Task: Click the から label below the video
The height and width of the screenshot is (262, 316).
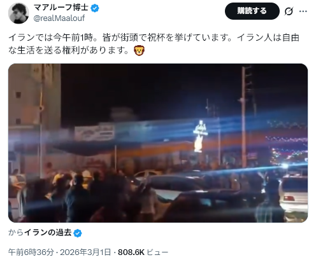Action: tap(16, 233)
